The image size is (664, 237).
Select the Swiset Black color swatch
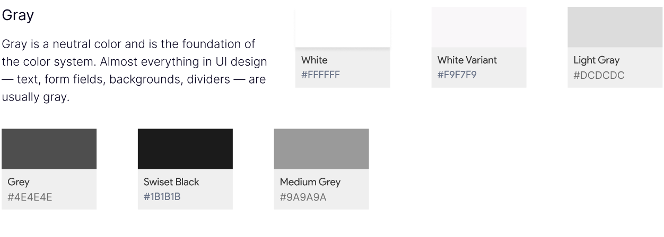185,149
